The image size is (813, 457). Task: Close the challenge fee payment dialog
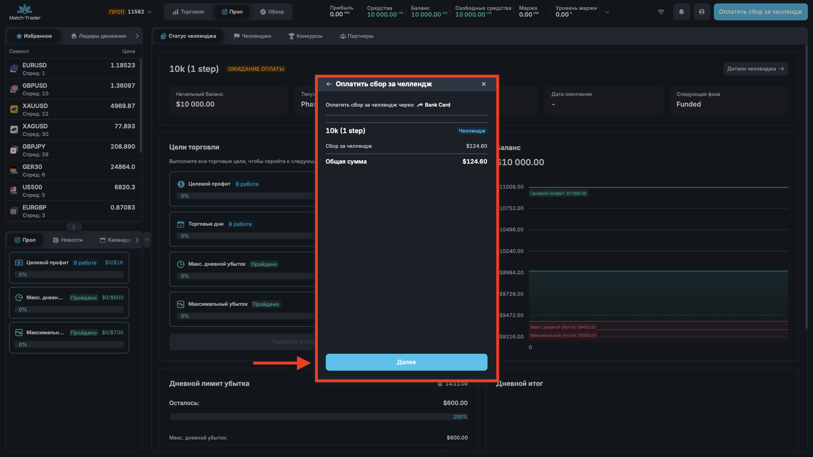click(x=484, y=84)
